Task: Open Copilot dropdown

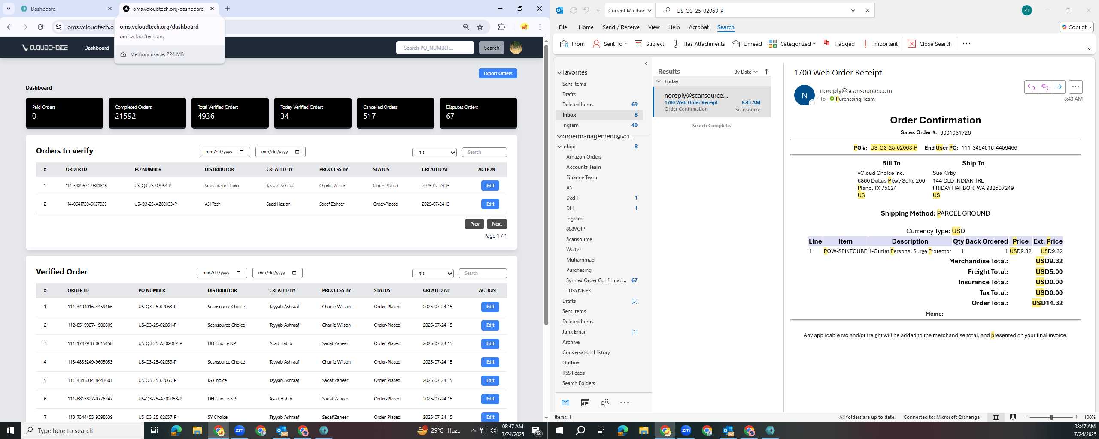Action: coord(1077,27)
